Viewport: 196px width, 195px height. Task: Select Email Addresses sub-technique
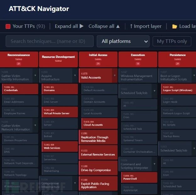(20, 100)
